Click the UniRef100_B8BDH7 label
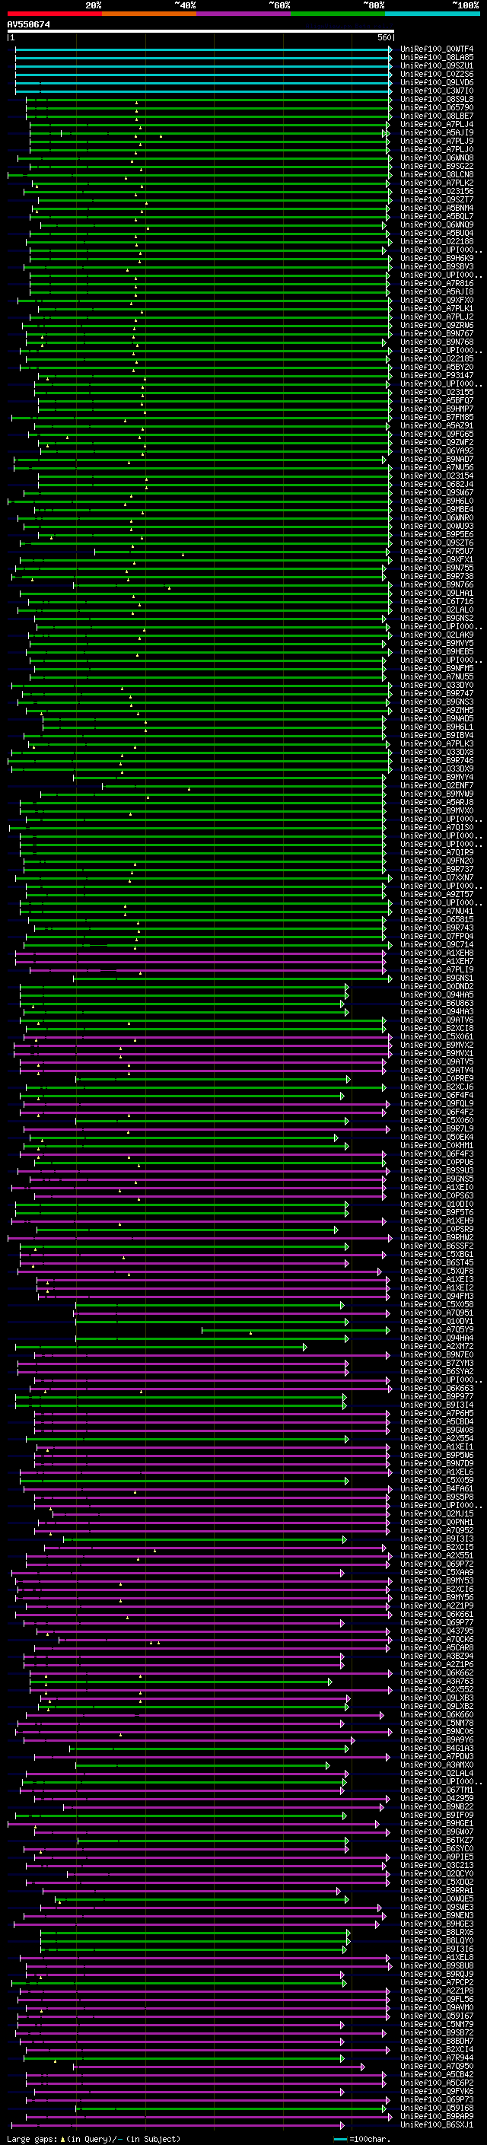 click(437, 2041)
